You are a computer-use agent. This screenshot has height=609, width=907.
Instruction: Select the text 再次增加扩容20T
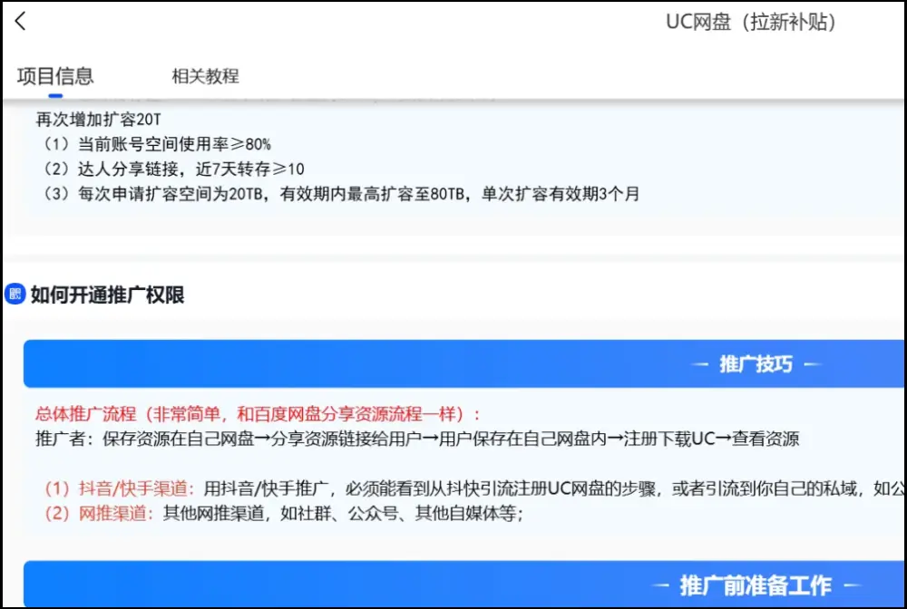[98, 120]
